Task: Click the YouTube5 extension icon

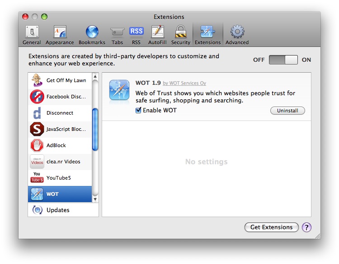Action: pos(37,177)
